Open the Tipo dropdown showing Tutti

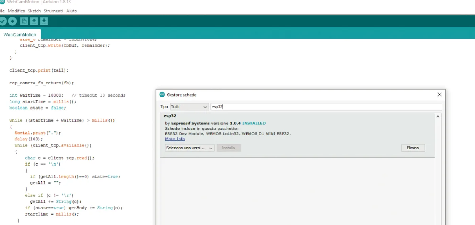[189, 107]
